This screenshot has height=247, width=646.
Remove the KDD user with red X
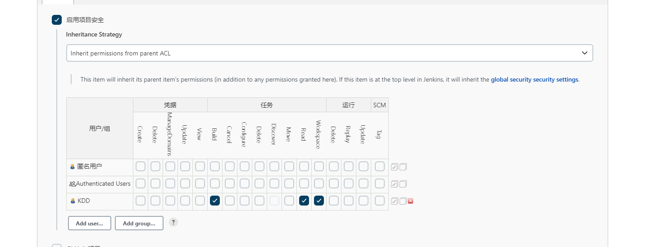pyautogui.click(x=410, y=201)
